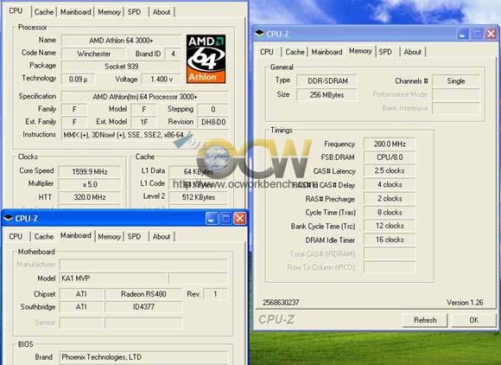Click the BIOS Brand field 'Phoenix Technologies, LTD'
Screen dimensions: 501x365
143,357
